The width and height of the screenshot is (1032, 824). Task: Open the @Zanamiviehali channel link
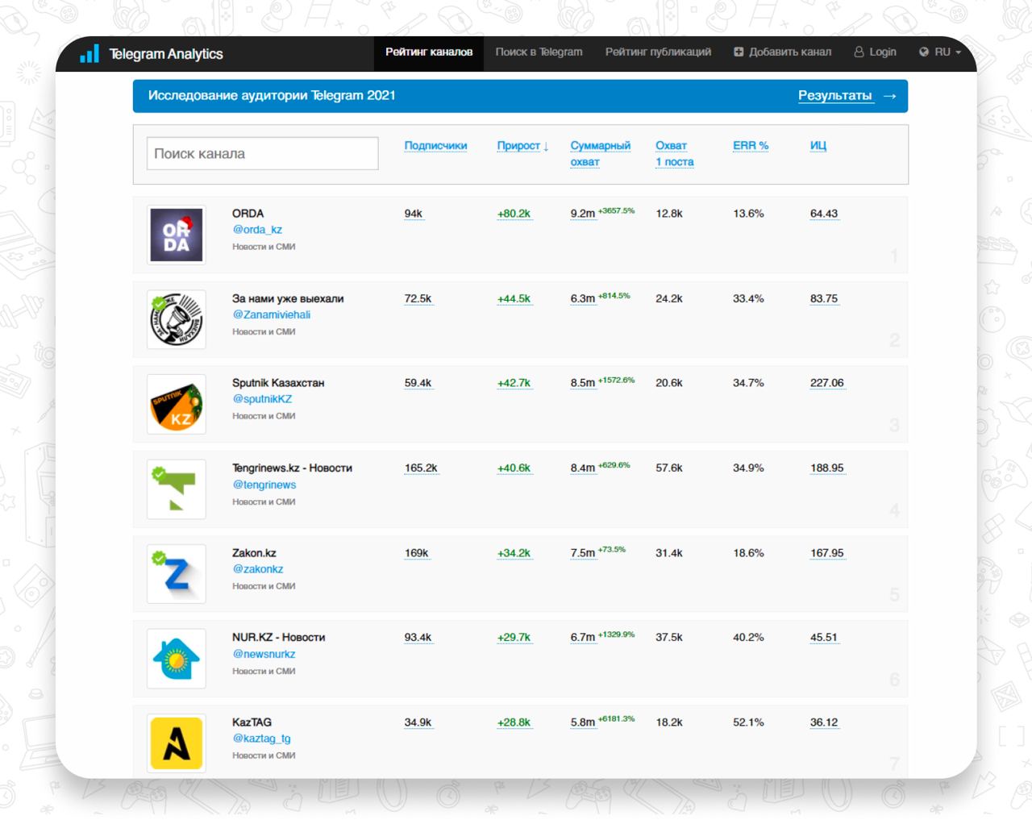tap(272, 315)
